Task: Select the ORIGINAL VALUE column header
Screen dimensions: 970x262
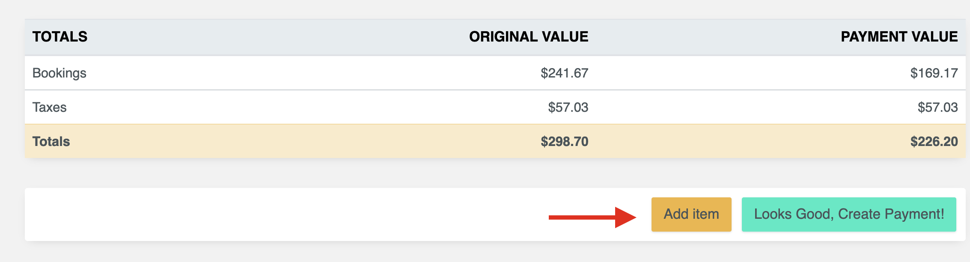Action: tap(529, 37)
